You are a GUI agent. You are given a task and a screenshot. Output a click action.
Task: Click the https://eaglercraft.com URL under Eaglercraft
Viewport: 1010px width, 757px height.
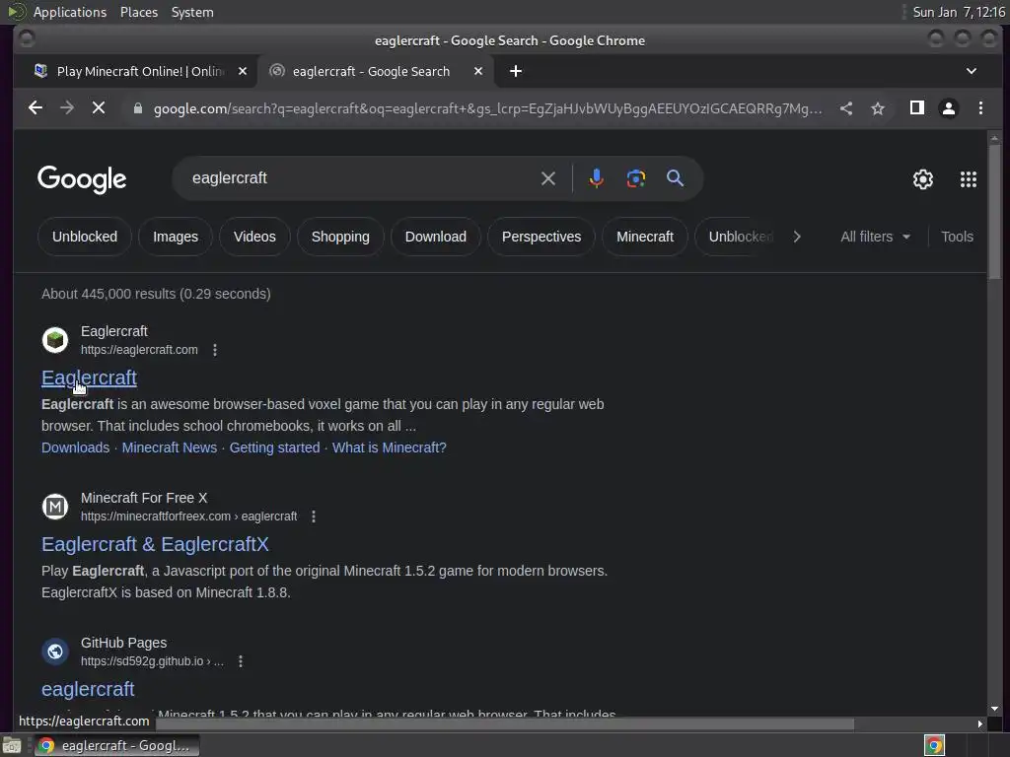pyautogui.click(x=139, y=350)
